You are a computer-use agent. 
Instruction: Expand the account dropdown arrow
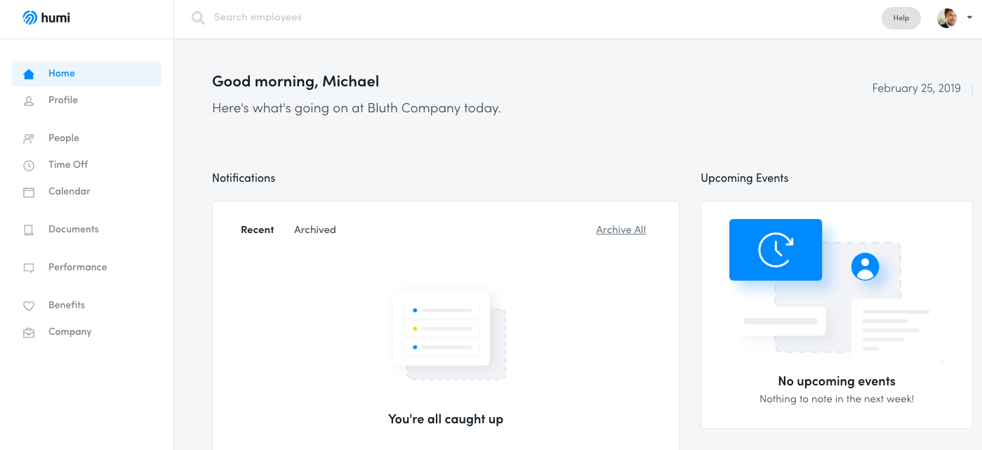[x=969, y=18]
